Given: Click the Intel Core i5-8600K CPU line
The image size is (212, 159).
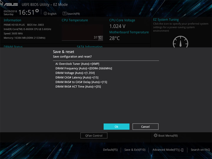Looking at the screenshot, I should [27, 29].
